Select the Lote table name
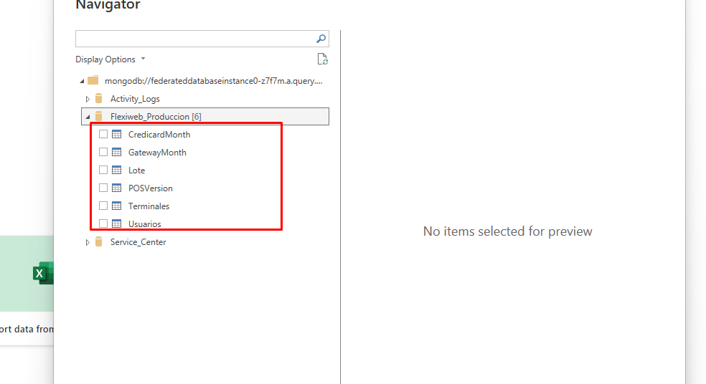The height and width of the screenshot is (384, 706). pos(136,171)
